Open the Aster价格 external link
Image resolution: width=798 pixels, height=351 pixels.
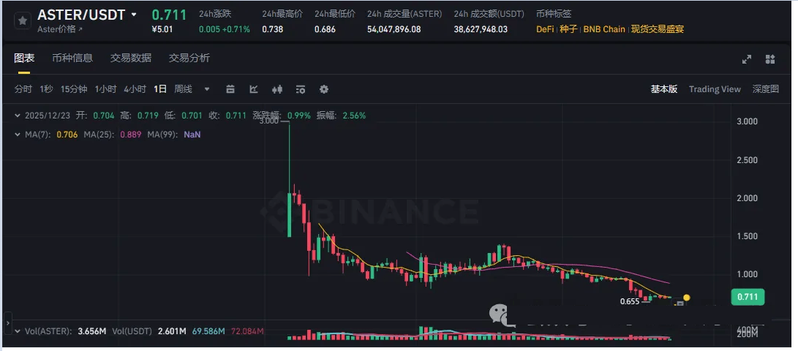60,29
